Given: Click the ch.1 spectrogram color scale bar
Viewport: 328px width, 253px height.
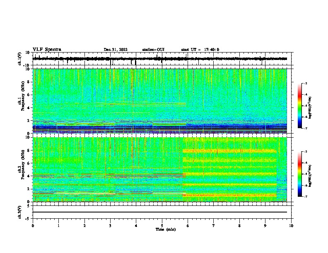Looking at the screenshot, I should (x=299, y=106).
